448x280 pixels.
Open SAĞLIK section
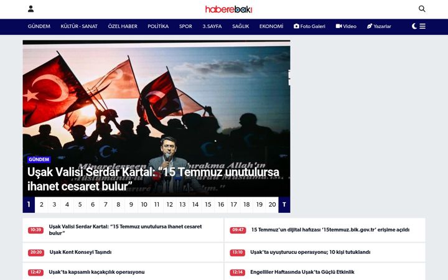[241, 26]
